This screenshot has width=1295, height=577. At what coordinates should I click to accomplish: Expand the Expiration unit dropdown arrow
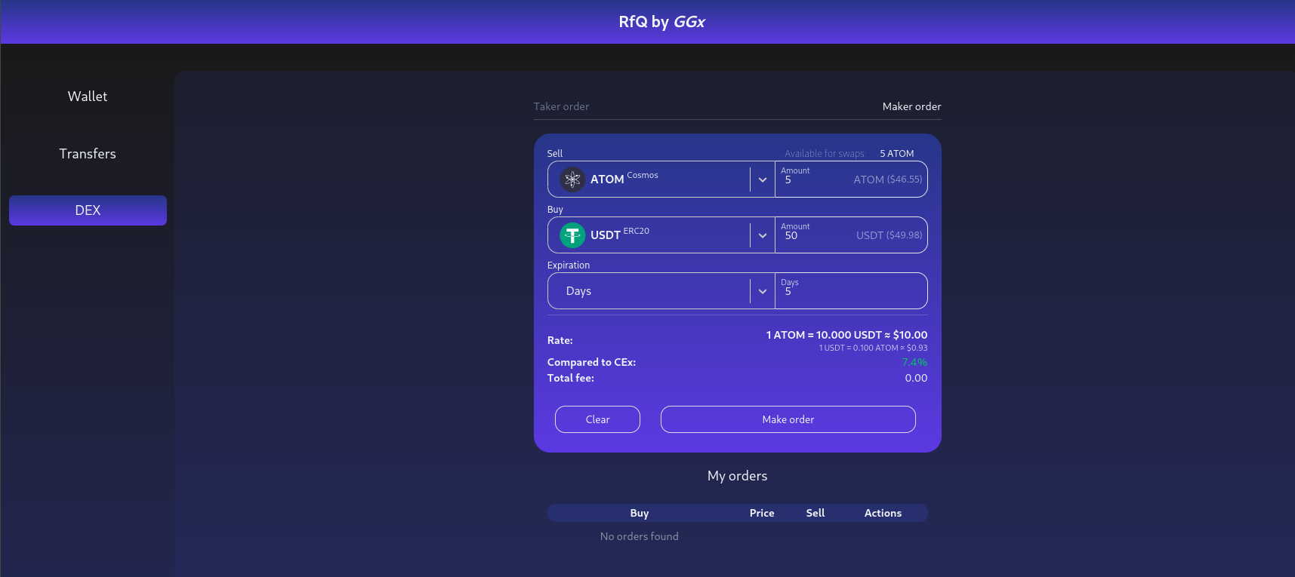pos(763,291)
